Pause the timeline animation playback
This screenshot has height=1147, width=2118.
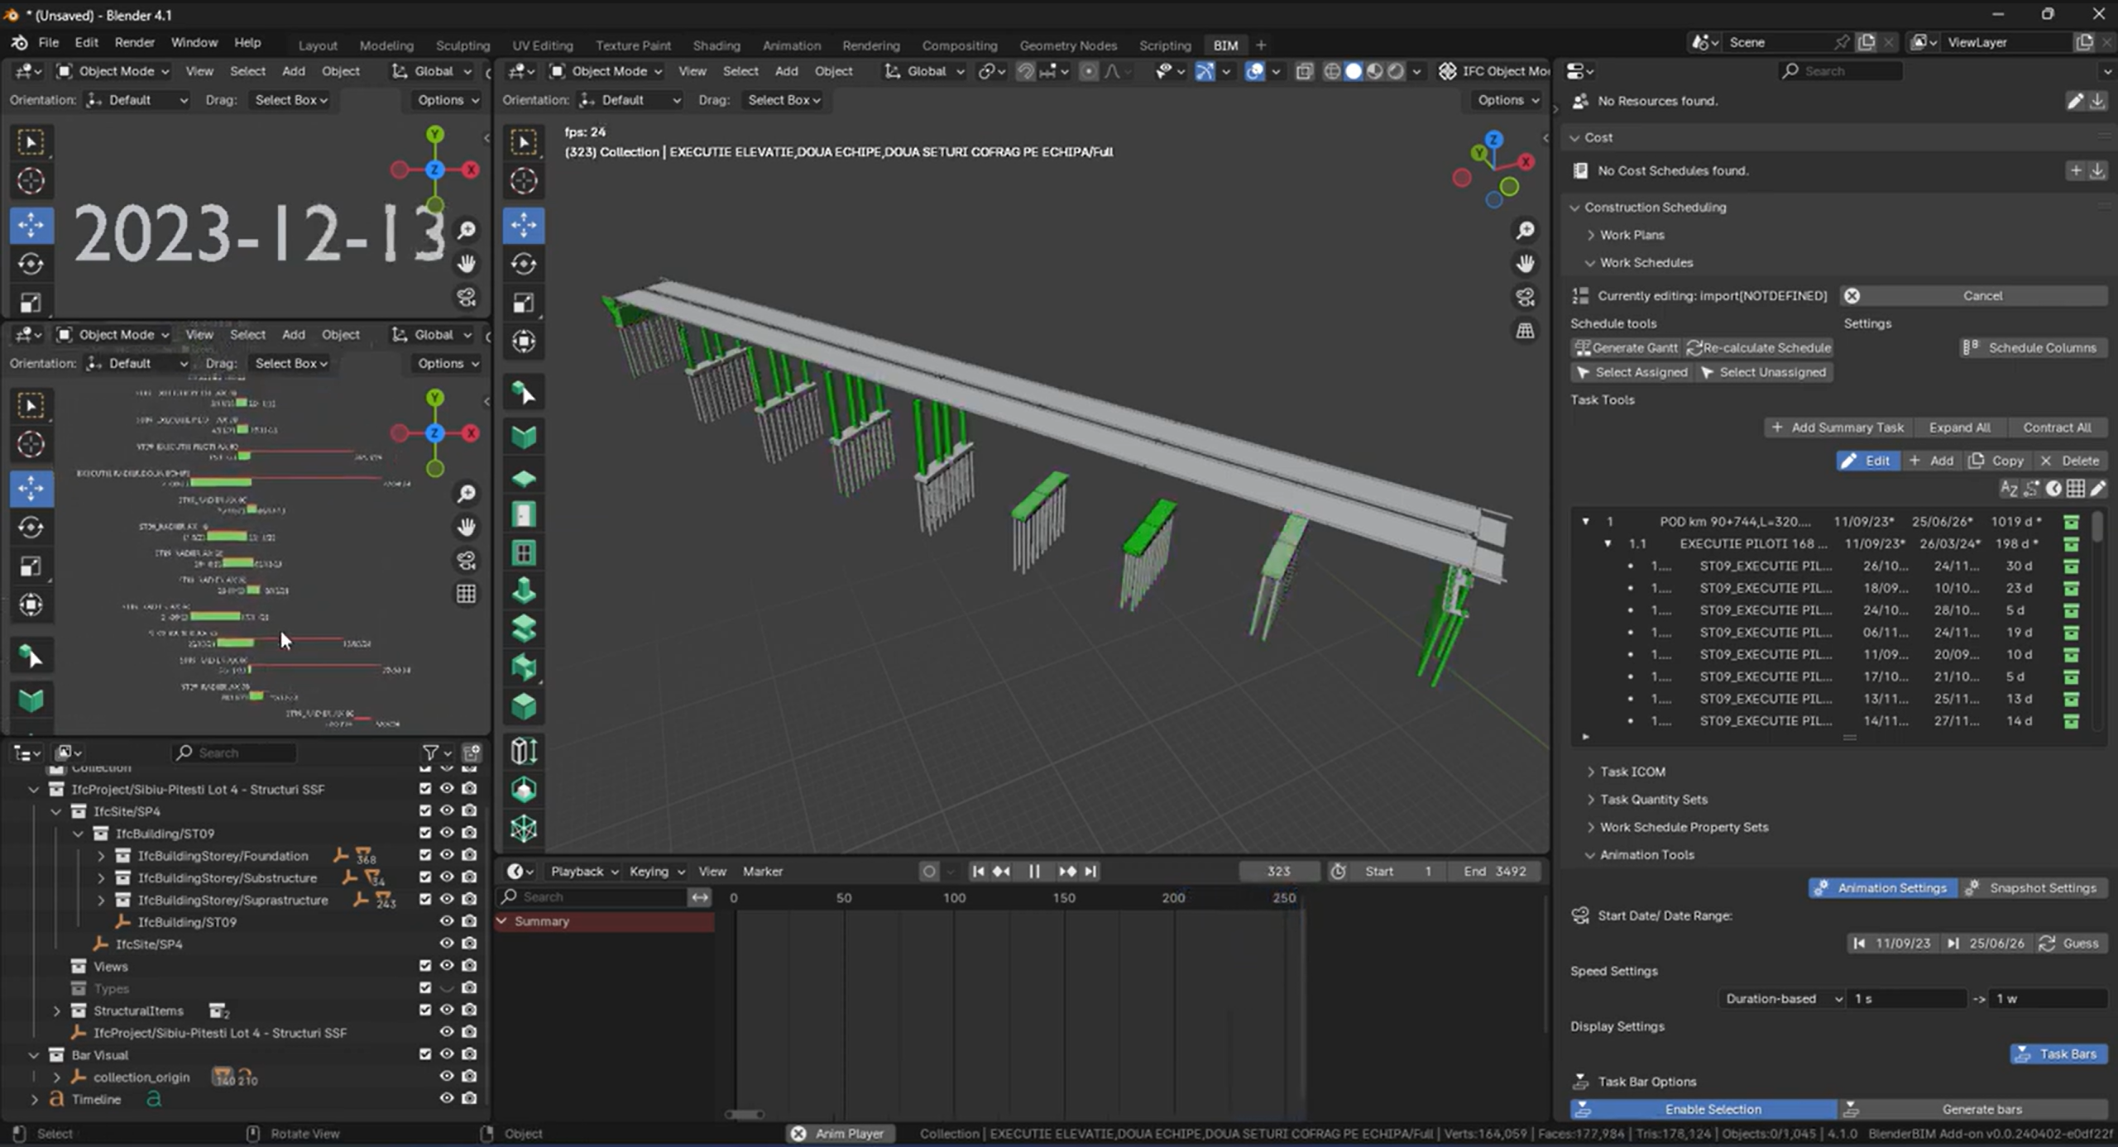pyautogui.click(x=1034, y=872)
